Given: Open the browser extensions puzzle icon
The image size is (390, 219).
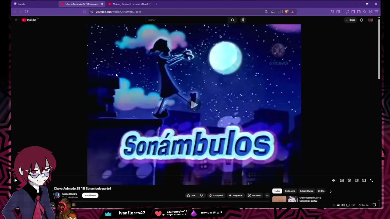Looking at the screenshot, I should click(x=332, y=12).
